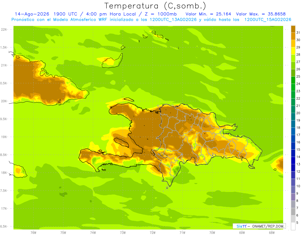Click the 26 label on color scale
The width and height of the screenshot is (305, 236).
[x=298, y=69]
